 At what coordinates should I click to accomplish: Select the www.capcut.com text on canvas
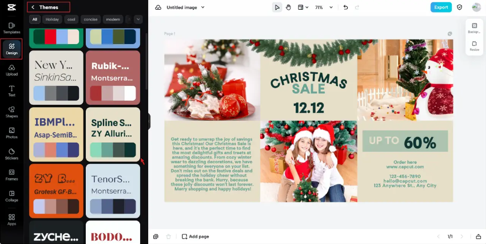(405, 167)
